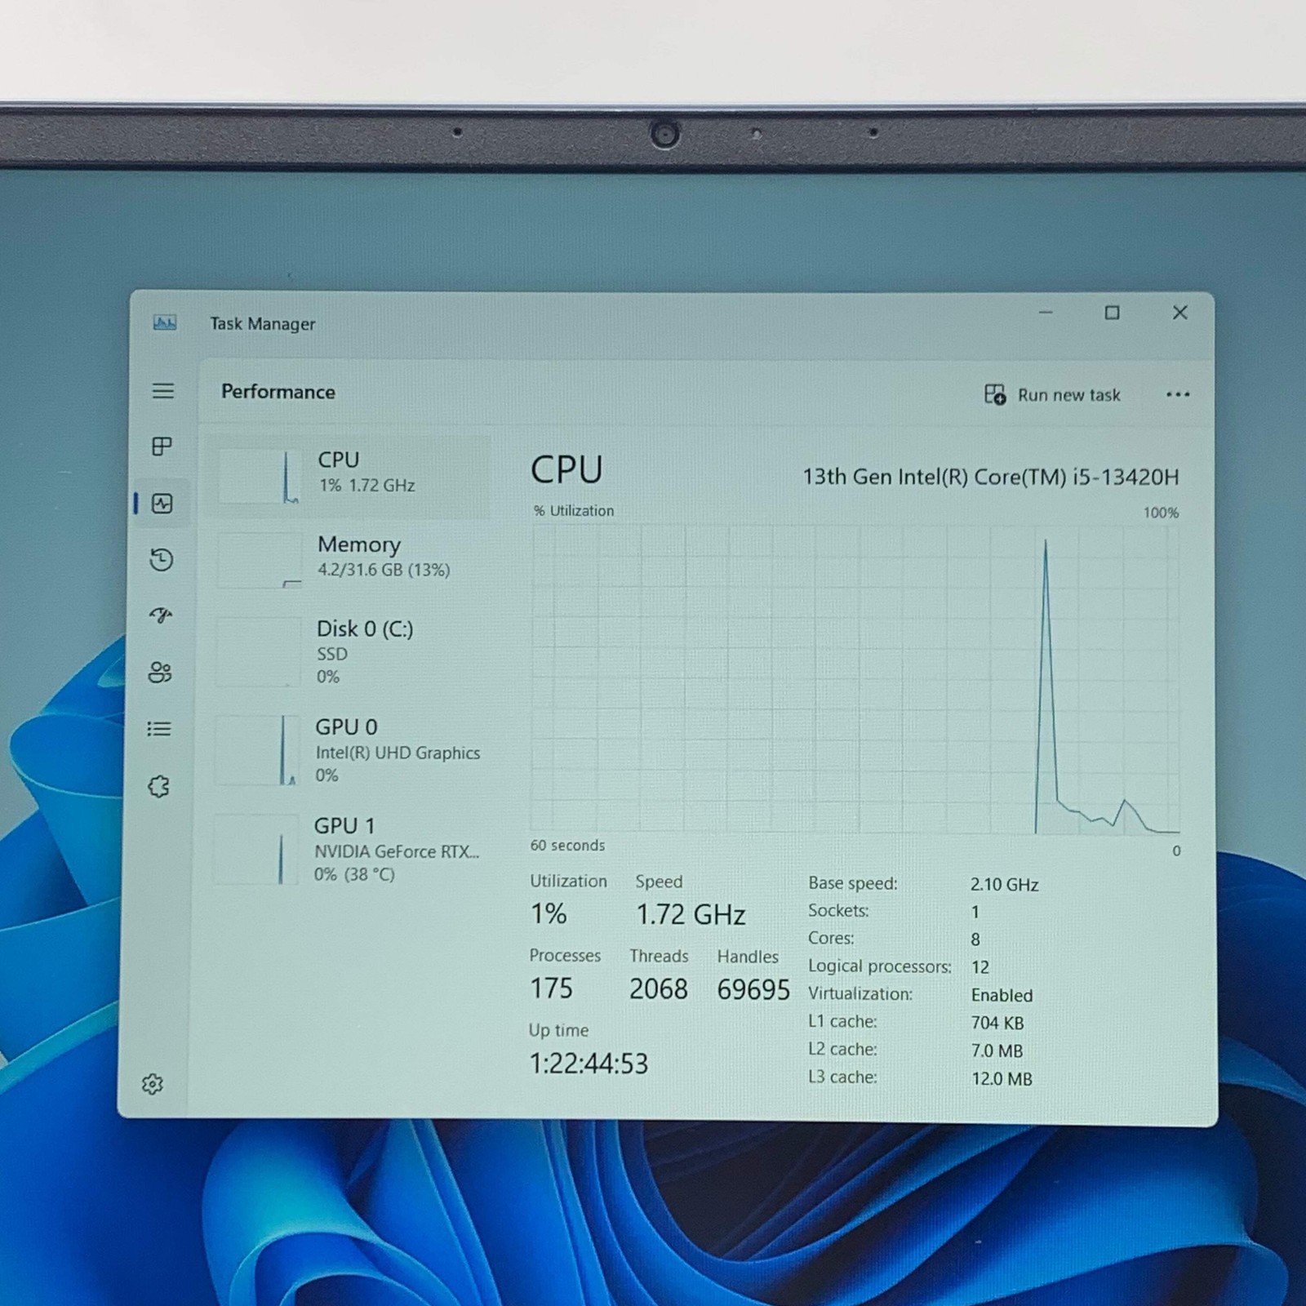The width and height of the screenshot is (1306, 1306).
Task: Click the Task Manager app icon
Action: pos(165,322)
